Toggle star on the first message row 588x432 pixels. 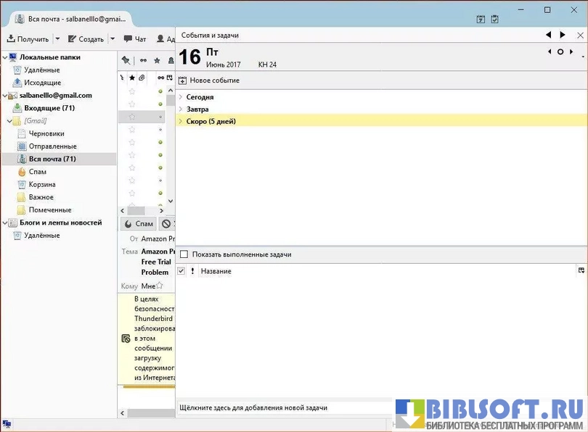pos(131,91)
